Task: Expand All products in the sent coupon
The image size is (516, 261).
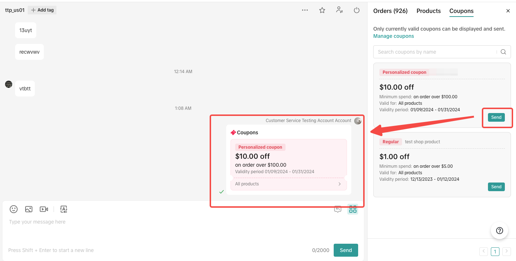Action: click(x=288, y=184)
